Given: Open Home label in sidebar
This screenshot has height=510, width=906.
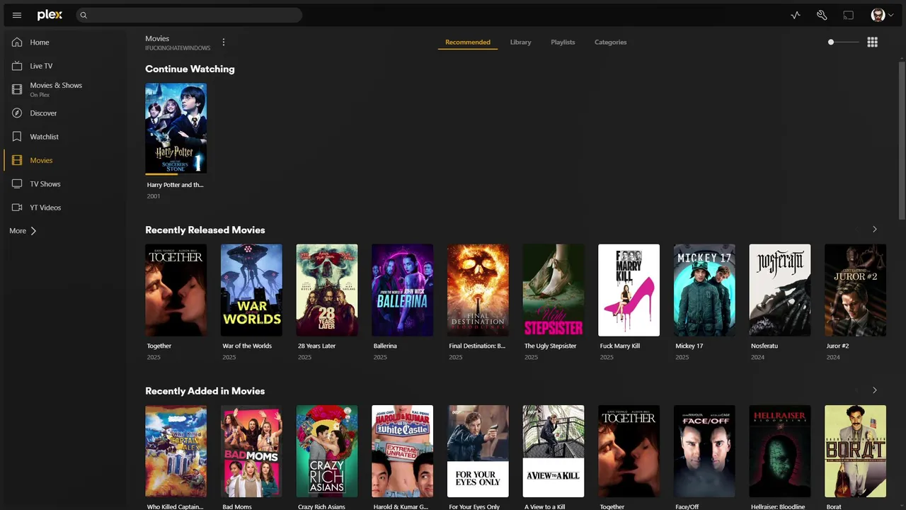Looking at the screenshot, I should (x=40, y=42).
